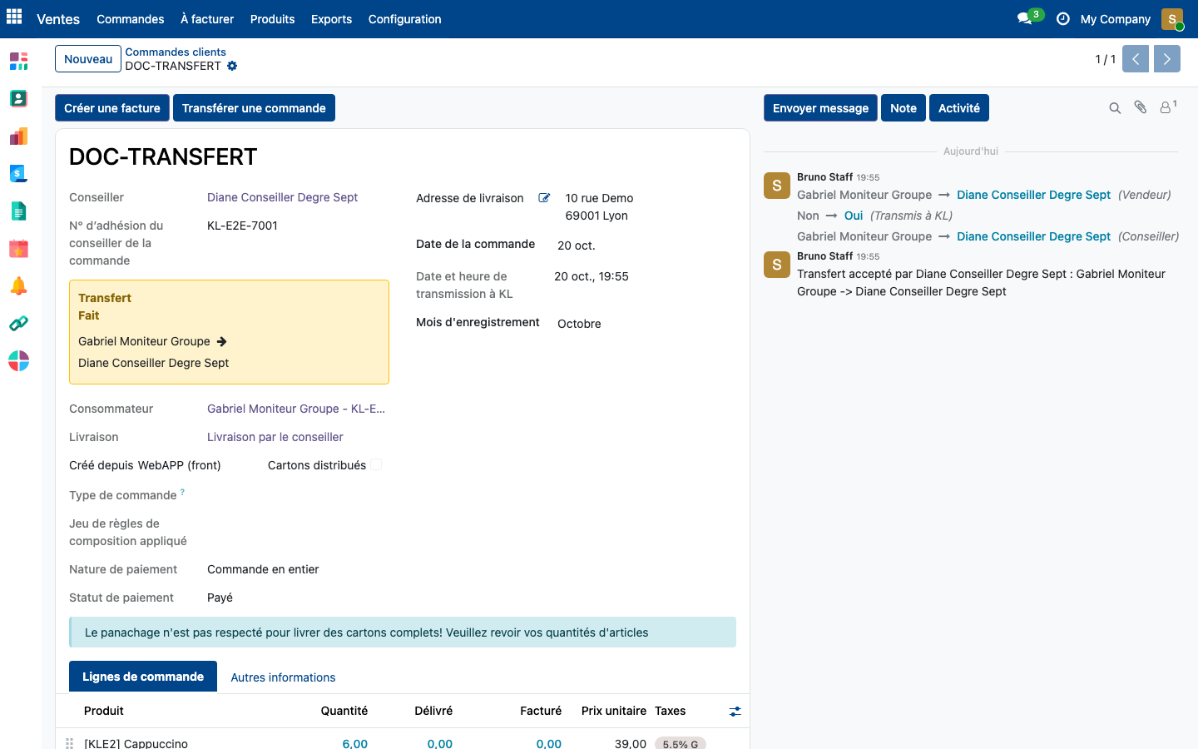This screenshot has width=1198, height=749.
Task: Open the user avatar menu
Action: (x=1172, y=19)
